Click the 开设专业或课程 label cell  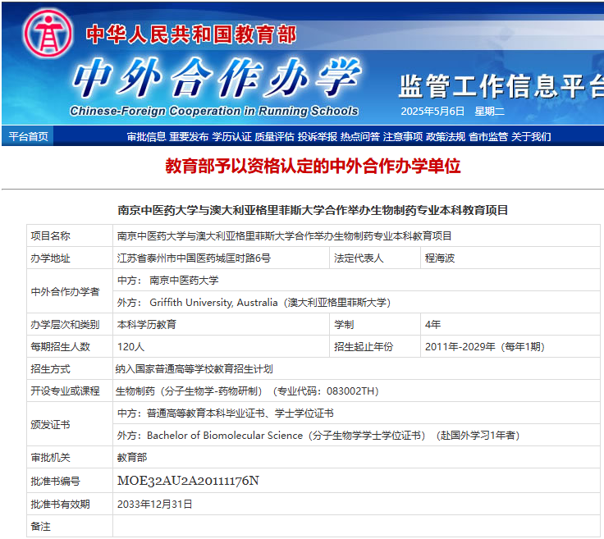click(x=70, y=391)
